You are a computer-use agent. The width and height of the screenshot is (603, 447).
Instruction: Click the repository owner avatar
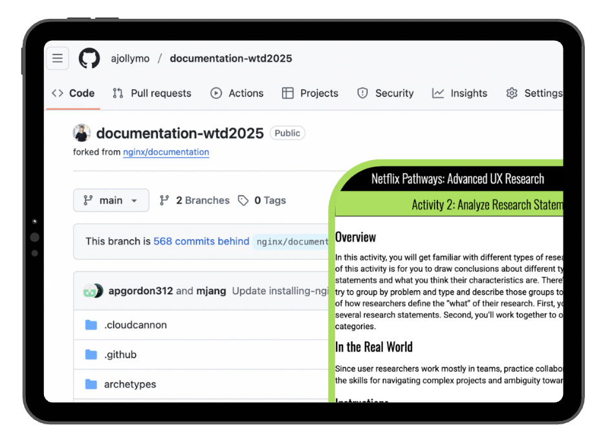(x=82, y=133)
